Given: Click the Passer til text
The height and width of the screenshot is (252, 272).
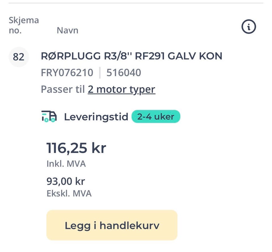Looking at the screenshot, I should 63,89.
